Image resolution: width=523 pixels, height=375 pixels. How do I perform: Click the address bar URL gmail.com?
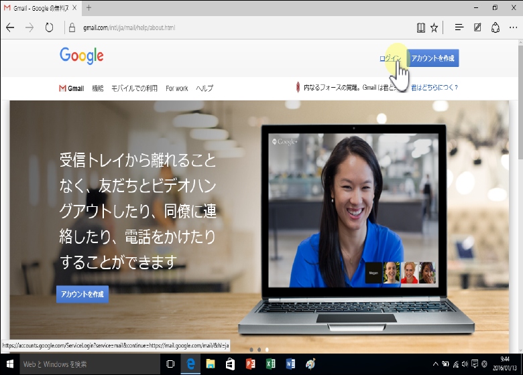click(x=129, y=27)
